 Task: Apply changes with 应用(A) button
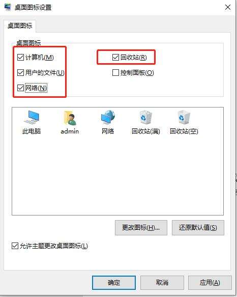(x=210, y=283)
